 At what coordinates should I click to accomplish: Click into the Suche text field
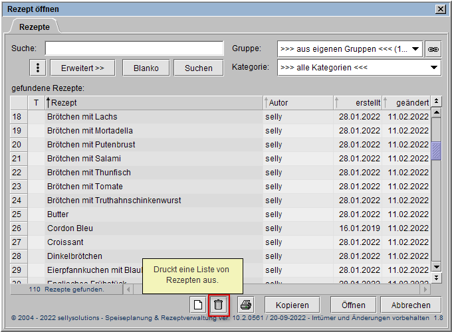click(134, 48)
